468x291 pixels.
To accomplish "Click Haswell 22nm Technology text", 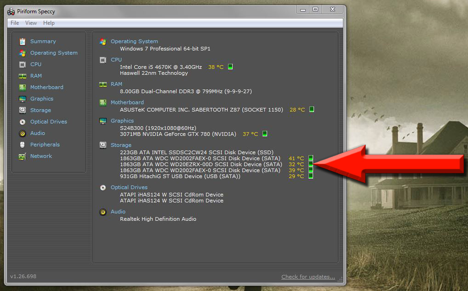I will [x=154, y=73].
